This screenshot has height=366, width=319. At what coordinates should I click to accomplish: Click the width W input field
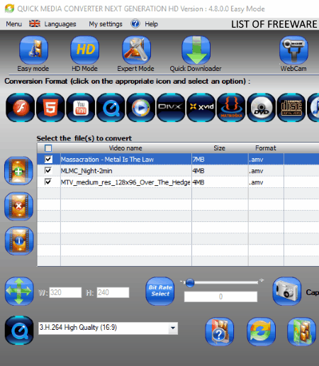coord(65,292)
